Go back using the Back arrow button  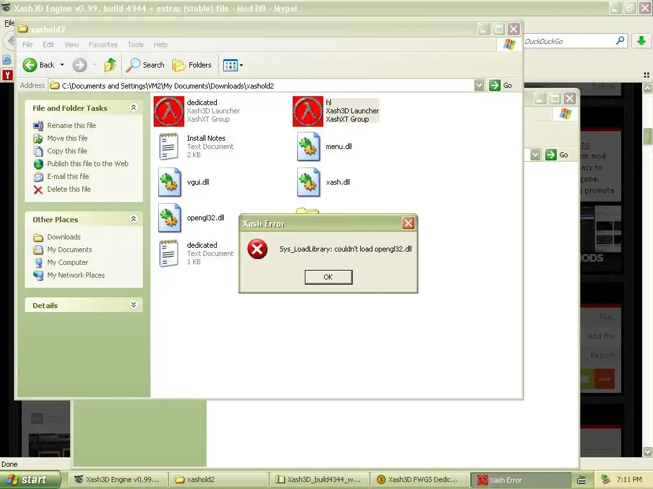[x=39, y=65]
